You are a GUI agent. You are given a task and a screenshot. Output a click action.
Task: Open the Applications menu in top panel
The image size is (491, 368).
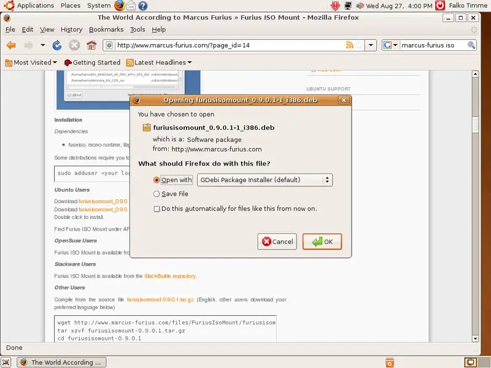coord(35,6)
